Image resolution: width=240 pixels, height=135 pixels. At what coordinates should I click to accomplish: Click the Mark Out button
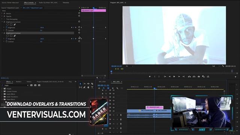click(159, 76)
